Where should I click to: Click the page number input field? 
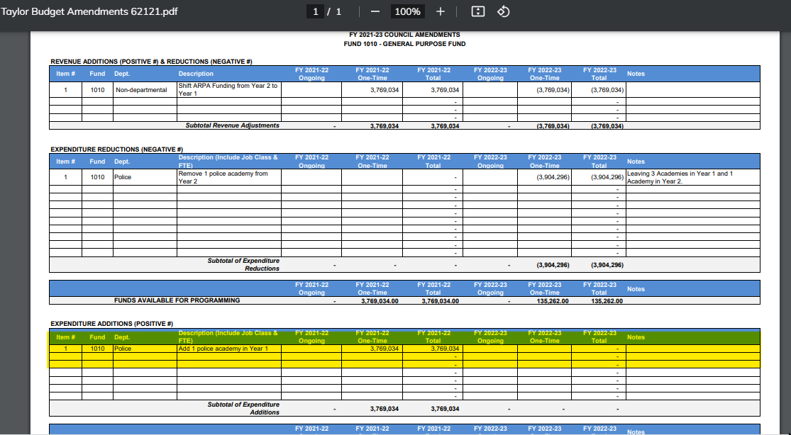(x=315, y=11)
